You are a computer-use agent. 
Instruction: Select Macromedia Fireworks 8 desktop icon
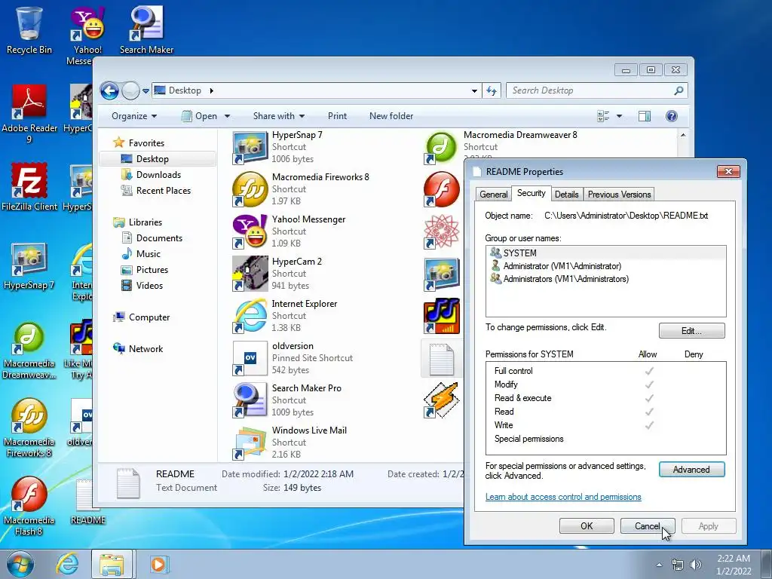(x=29, y=427)
